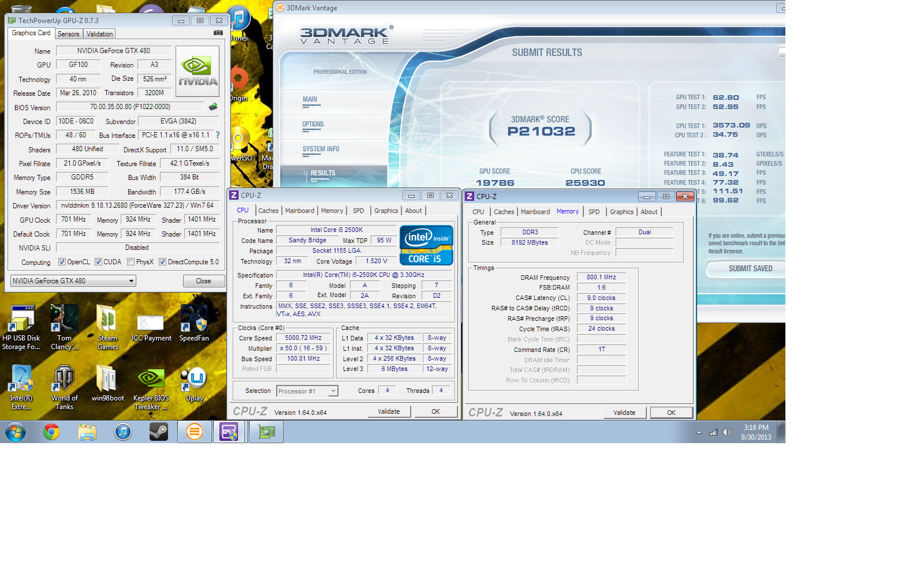Image resolution: width=924 pixels, height=577 pixels.
Task: Click the NVIDIA logo in GPU-Z
Action: (198, 72)
